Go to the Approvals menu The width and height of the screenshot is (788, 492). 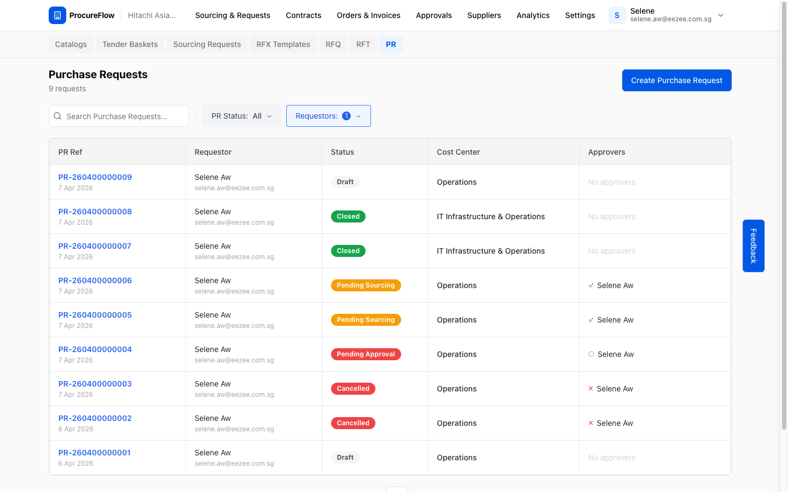point(434,15)
